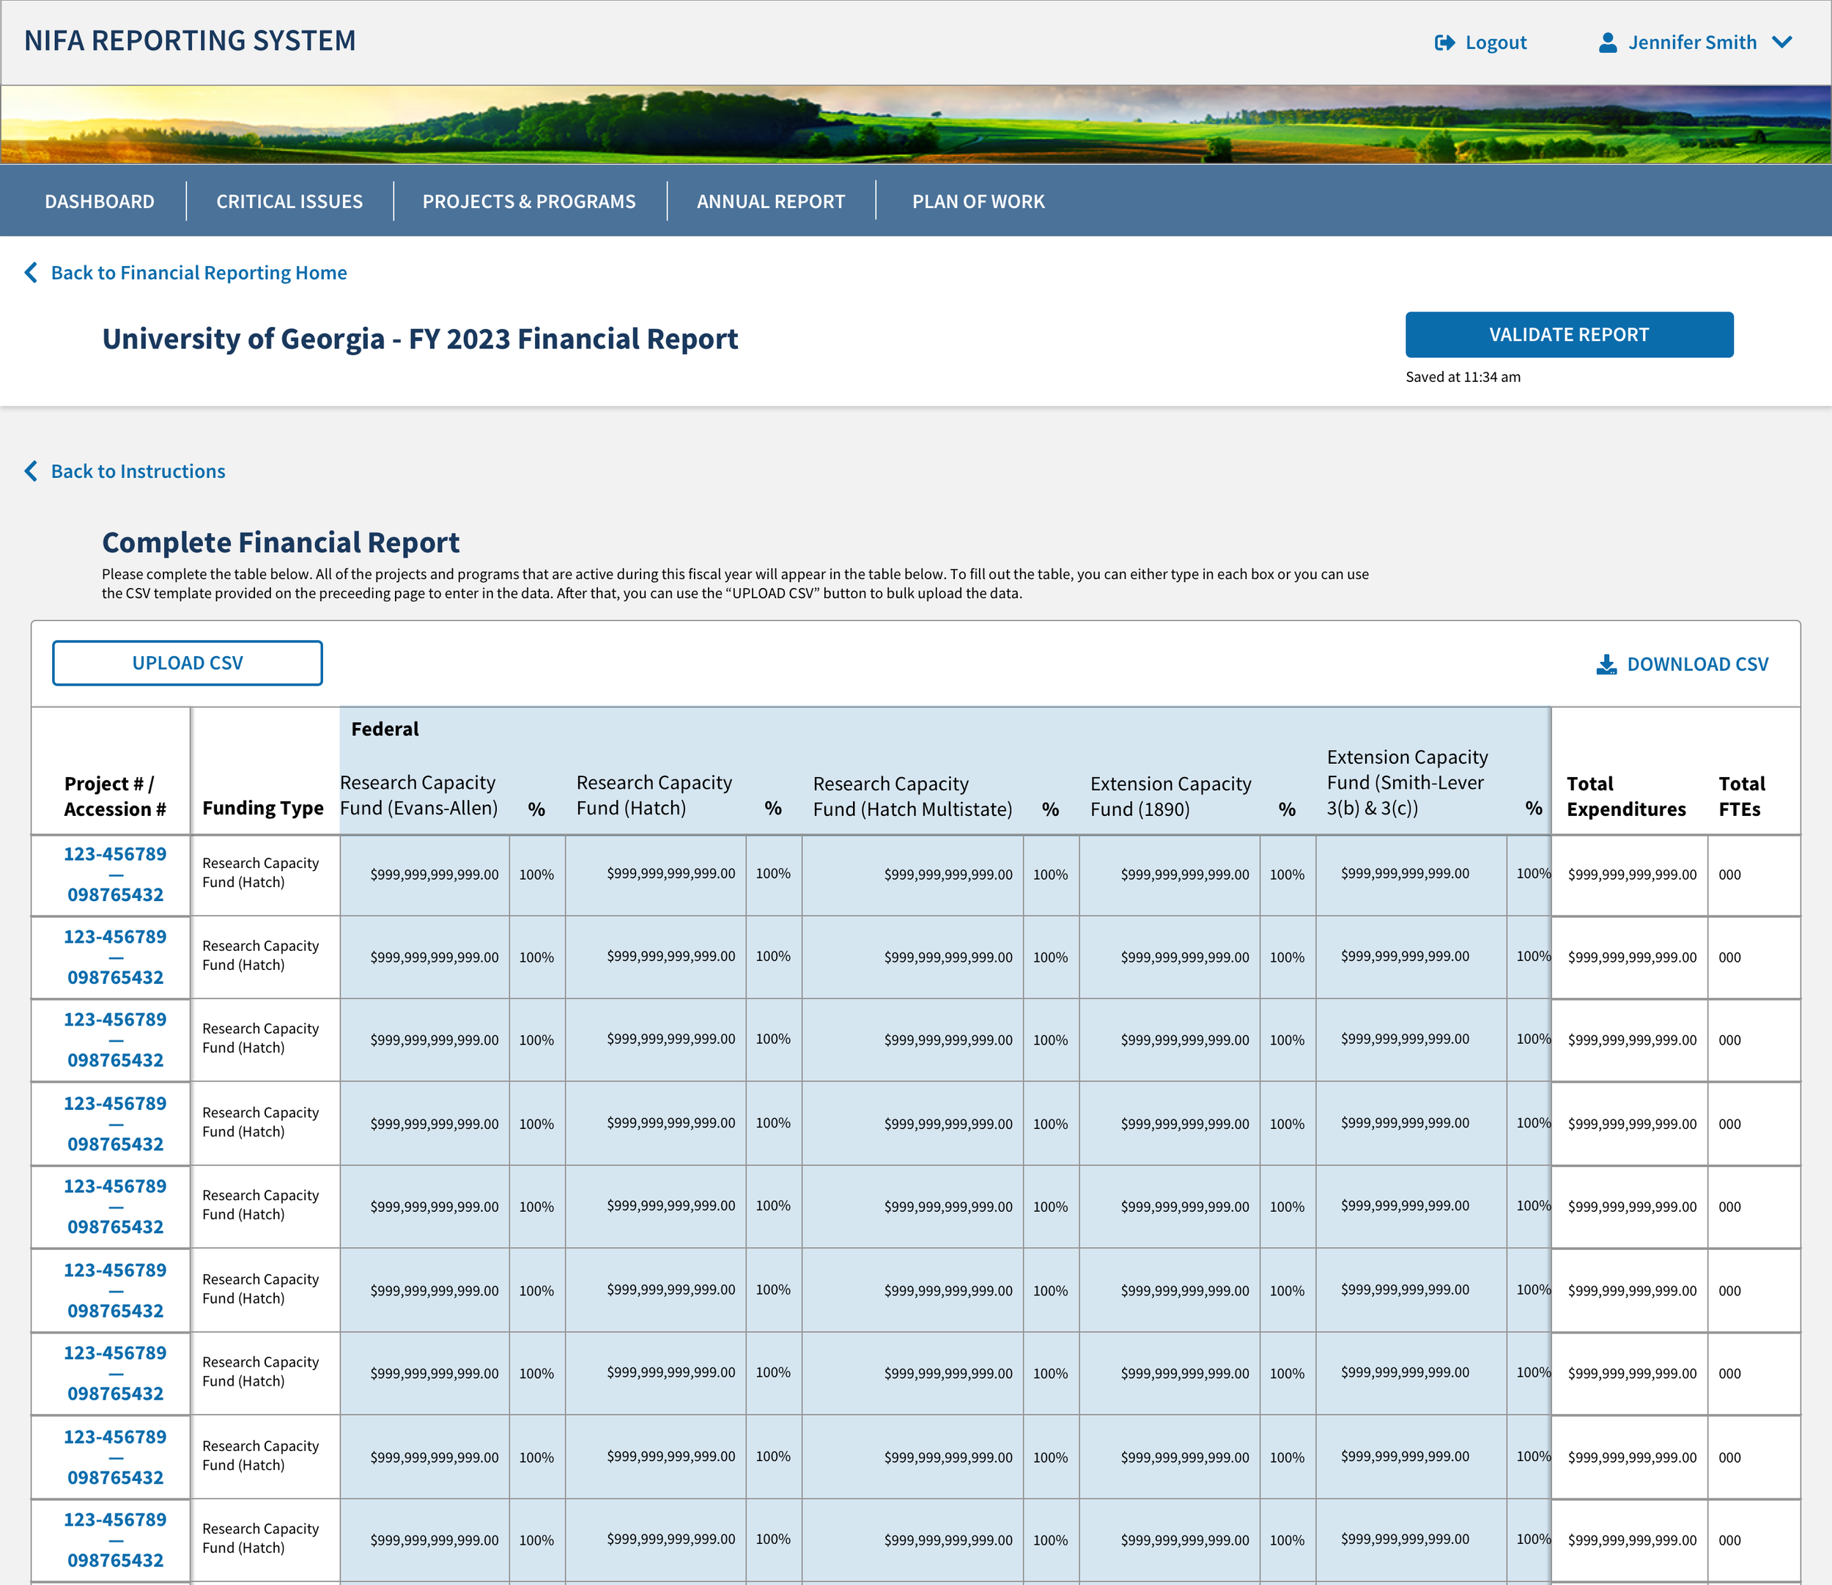The width and height of the screenshot is (1832, 1585).
Task: Open the Dashboard tab
Action: click(99, 202)
